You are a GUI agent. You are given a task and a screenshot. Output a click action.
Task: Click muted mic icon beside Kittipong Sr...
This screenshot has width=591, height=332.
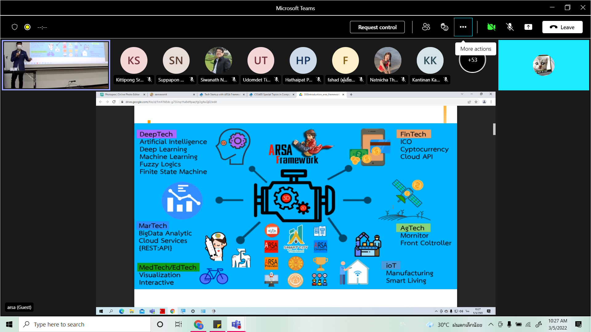[149, 80]
